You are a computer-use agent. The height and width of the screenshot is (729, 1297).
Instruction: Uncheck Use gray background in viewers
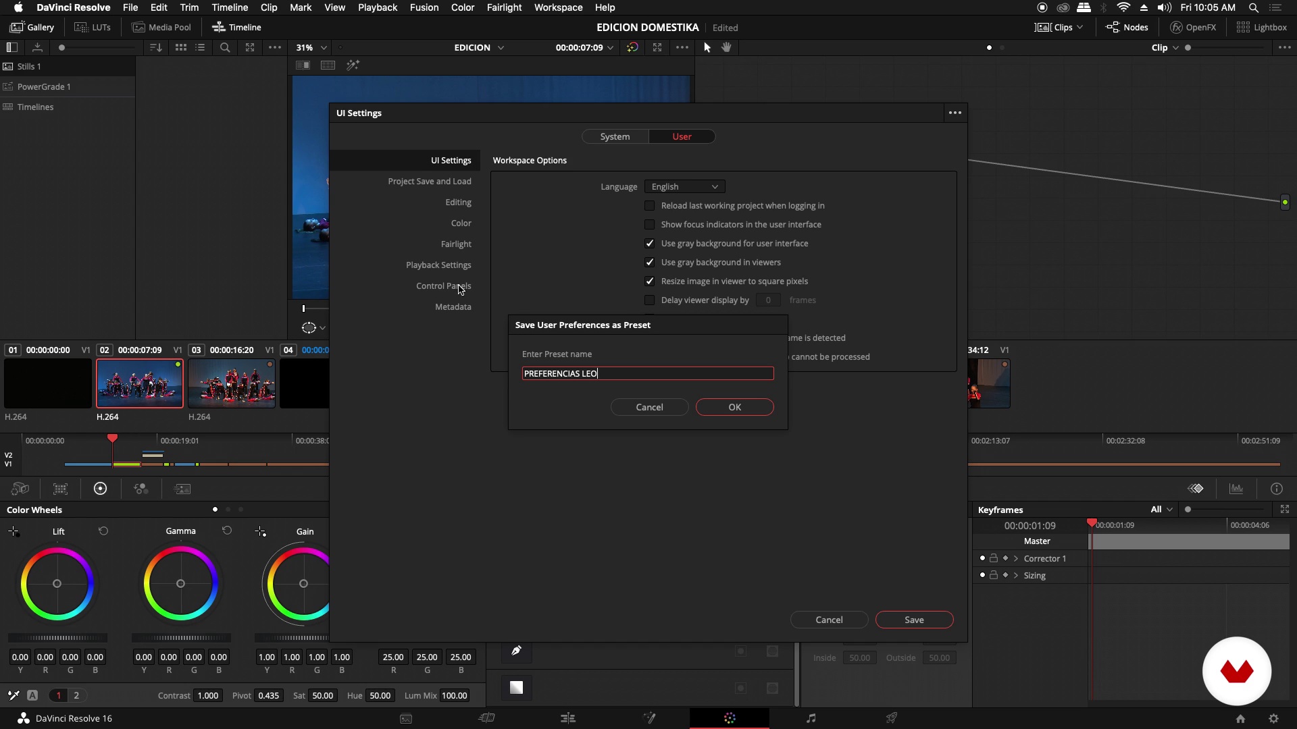(650, 263)
